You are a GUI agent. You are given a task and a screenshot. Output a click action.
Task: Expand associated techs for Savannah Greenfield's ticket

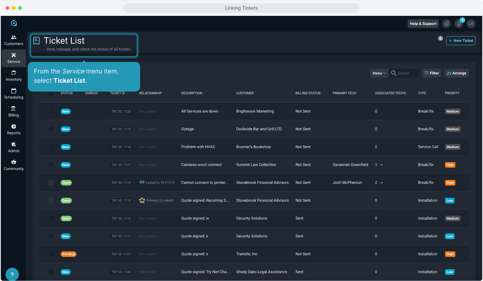pos(382,165)
